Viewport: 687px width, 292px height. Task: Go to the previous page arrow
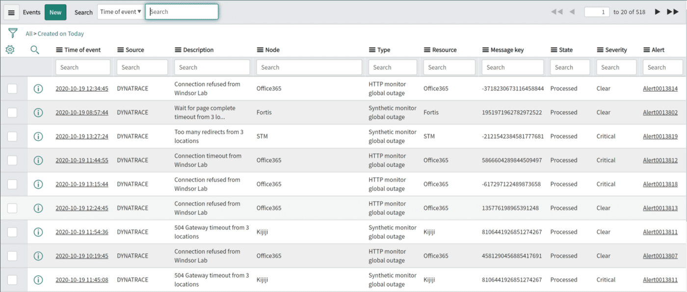[572, 11]
